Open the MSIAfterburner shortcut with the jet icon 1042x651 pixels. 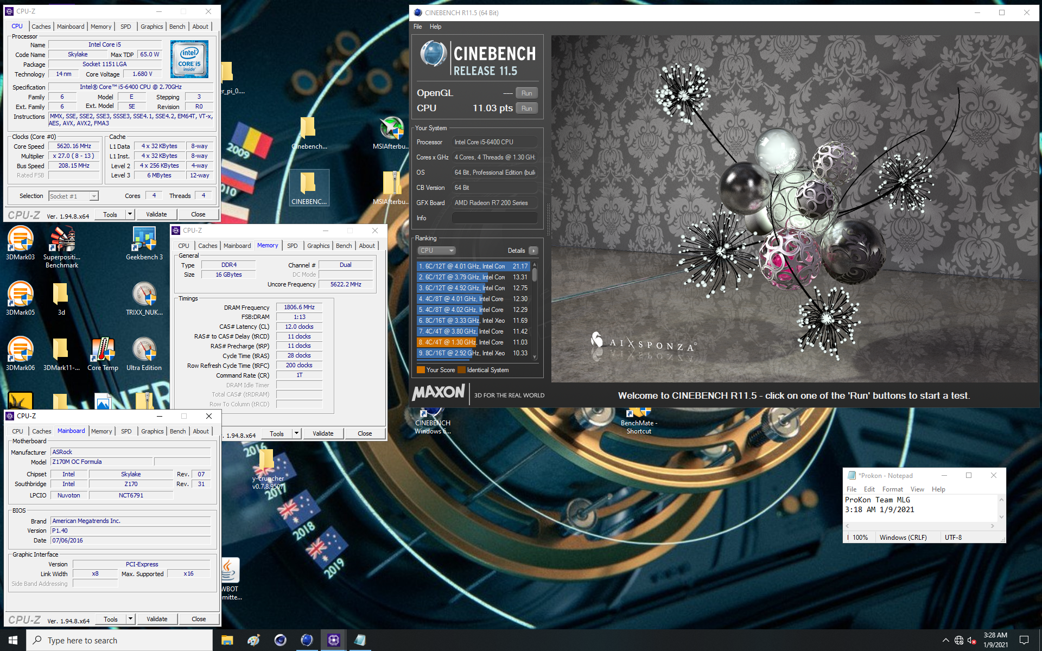(391, 133)
